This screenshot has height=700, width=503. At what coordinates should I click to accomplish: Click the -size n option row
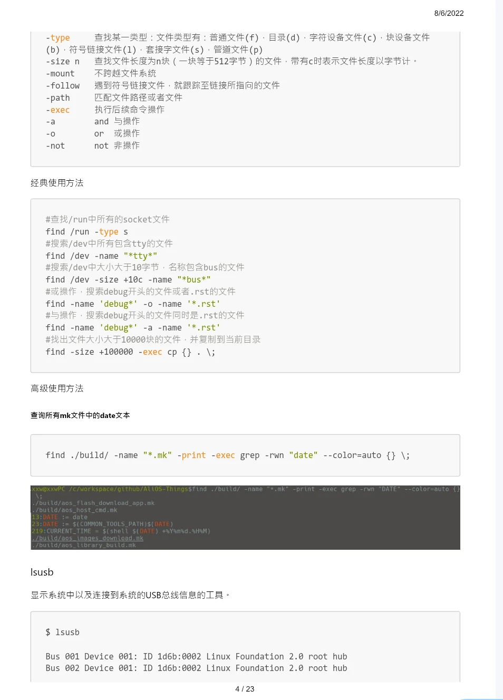click(62, 61)
